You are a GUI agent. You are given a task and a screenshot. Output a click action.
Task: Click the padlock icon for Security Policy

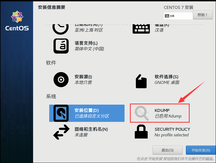pyautogui.click(x=141, y=132)
